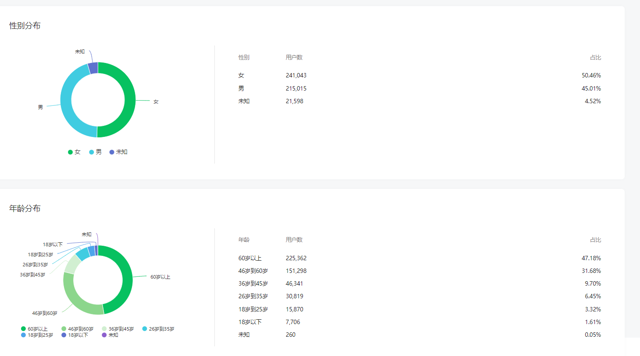640x356 pixels.
Task: Click the green 60岁以上 legend dot
Action: [x=24, y=329]
